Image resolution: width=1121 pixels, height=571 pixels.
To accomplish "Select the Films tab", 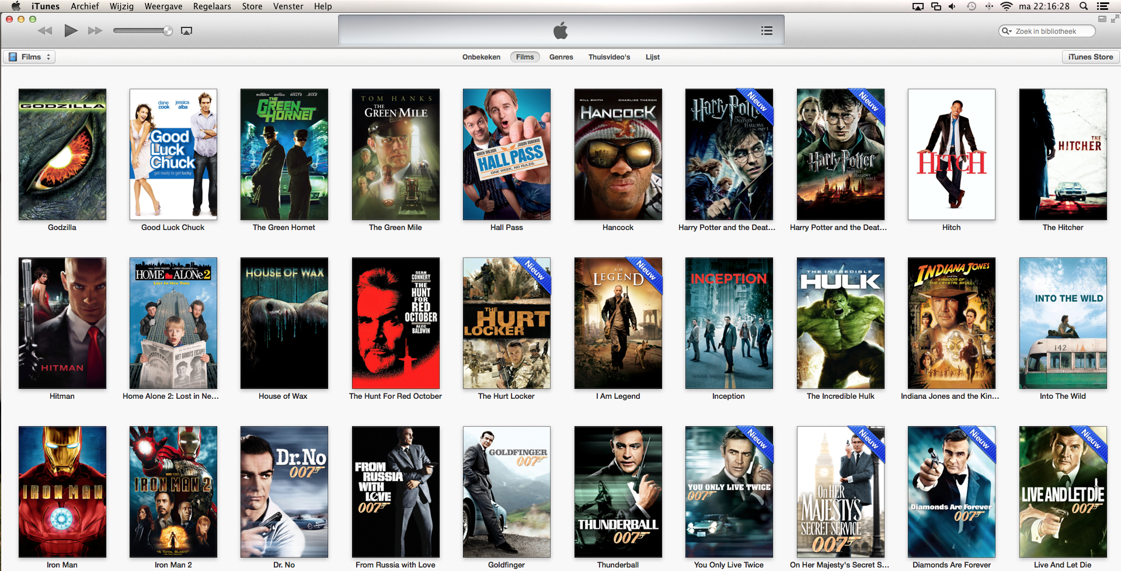I will click(525, 57).
